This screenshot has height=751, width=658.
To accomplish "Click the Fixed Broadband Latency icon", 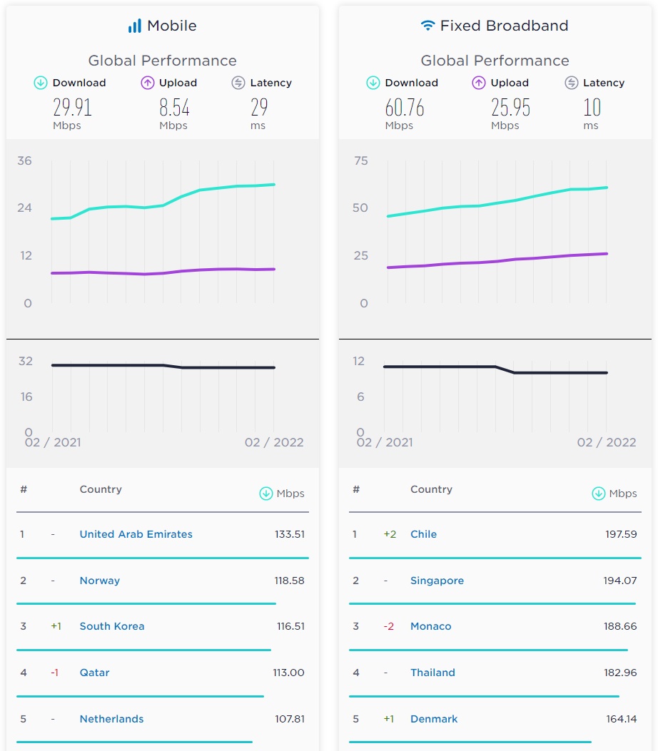I will pos(571,83).
